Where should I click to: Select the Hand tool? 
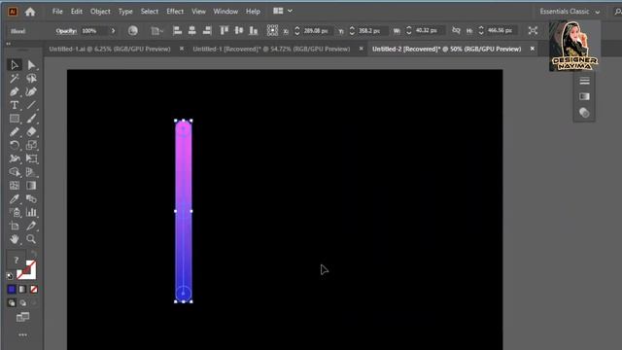[x=15, y=239]
